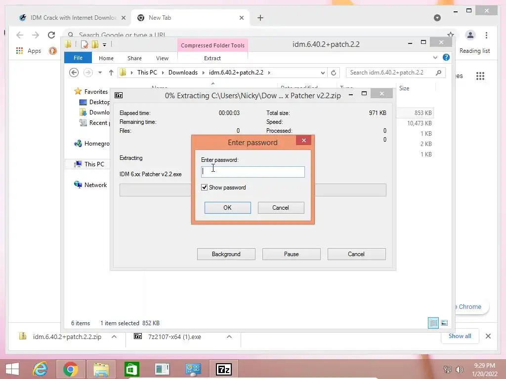The image size is (506, 379).
Task: Open Customize Quick Access Toolbar dropdown
Action: [105, 44]
